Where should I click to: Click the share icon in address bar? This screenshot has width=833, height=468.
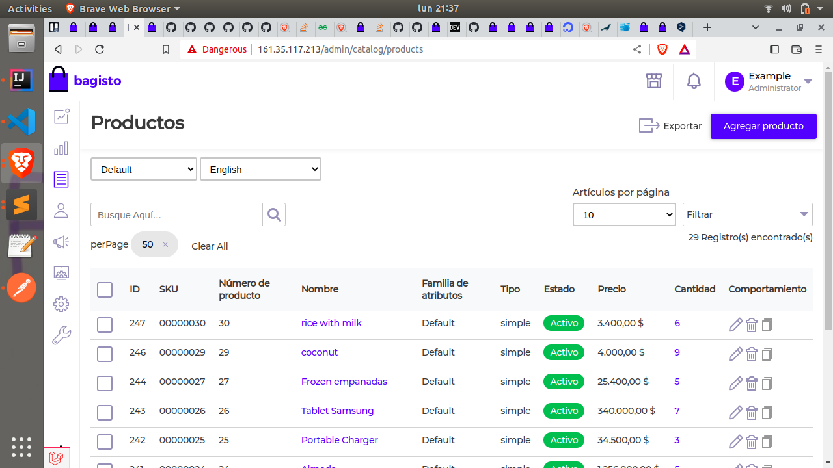(637, 49)
